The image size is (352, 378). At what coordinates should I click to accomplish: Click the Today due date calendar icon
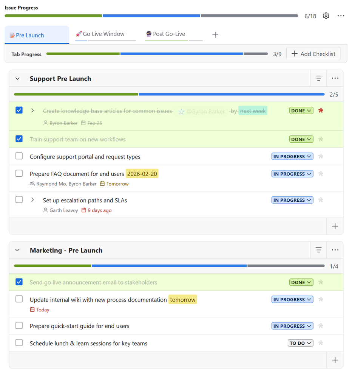pyautogui.click(x=32, y=310)
